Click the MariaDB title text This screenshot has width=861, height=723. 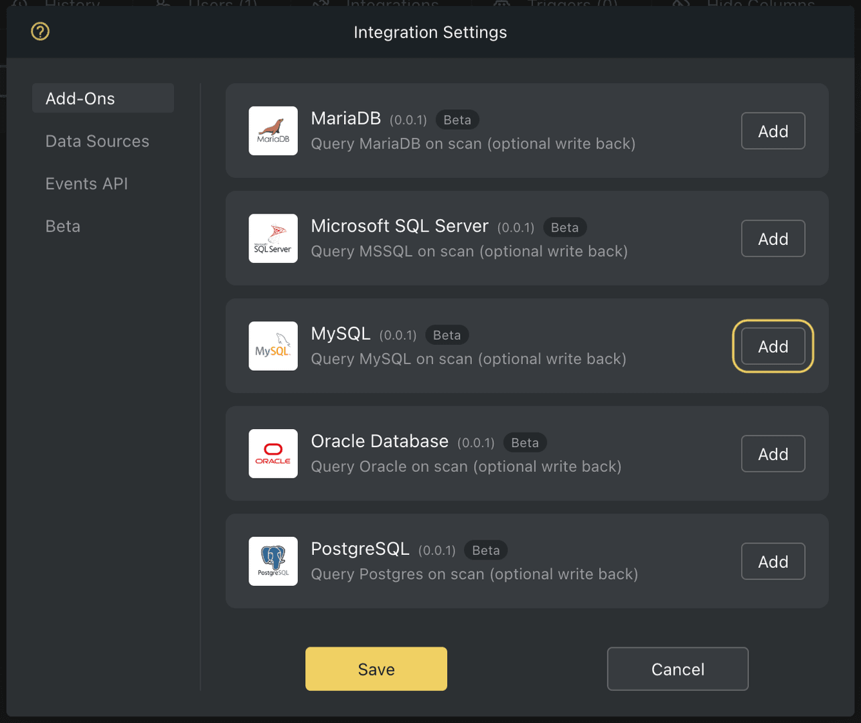tap(346, 118)
